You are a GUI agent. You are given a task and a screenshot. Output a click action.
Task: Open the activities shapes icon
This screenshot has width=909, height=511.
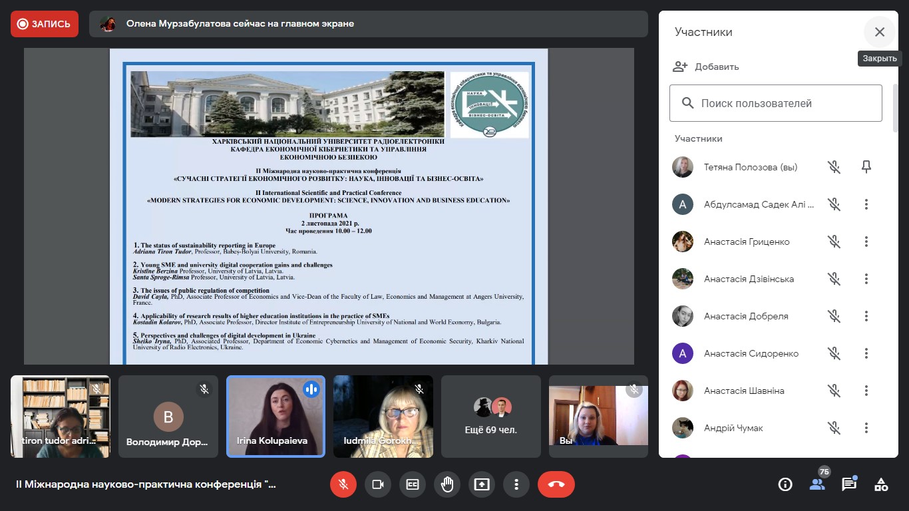(881, 484)
